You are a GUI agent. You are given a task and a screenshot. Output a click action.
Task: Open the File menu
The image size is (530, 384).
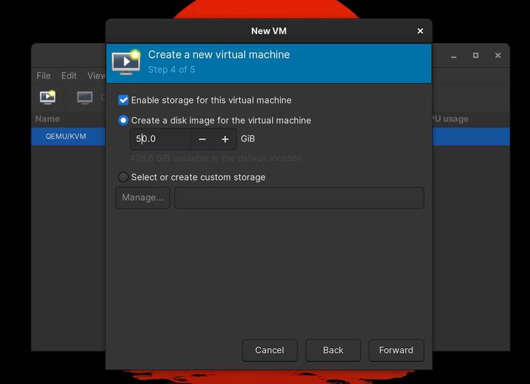(43, 75)
